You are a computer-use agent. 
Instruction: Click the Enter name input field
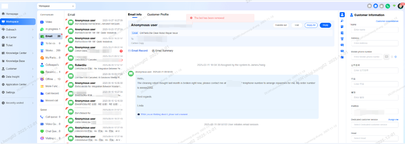pos(375,30)
